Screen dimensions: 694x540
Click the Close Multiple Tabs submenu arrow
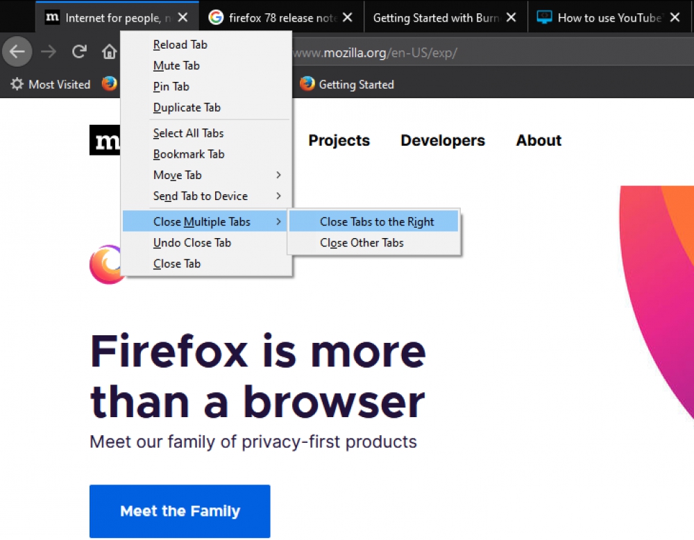coord(278,221)
